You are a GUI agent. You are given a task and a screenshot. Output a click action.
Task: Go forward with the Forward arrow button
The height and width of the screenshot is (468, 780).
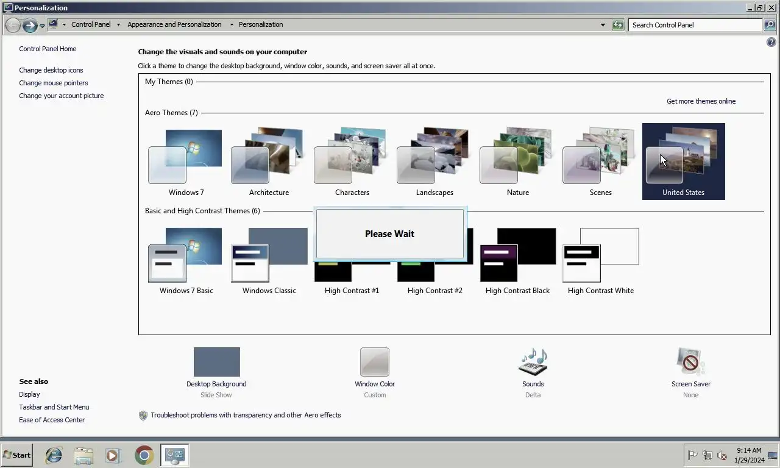click(29, 25)
